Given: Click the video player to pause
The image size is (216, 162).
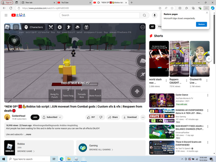Looking at the screenshot, I should [x=75, y=63].
